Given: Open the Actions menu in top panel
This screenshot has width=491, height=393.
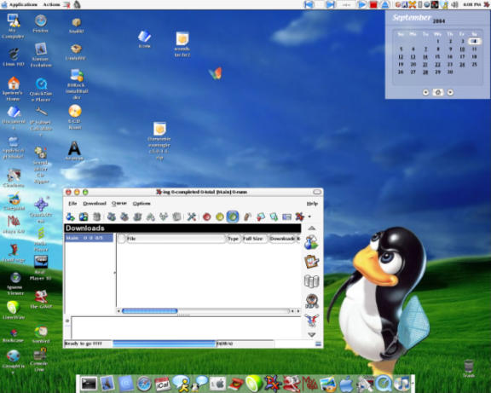Looking at the screenshot, I should pyautogui.click(x=51, y=4).
